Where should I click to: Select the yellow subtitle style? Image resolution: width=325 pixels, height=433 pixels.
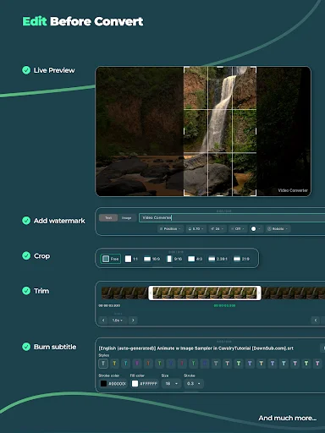114,364
